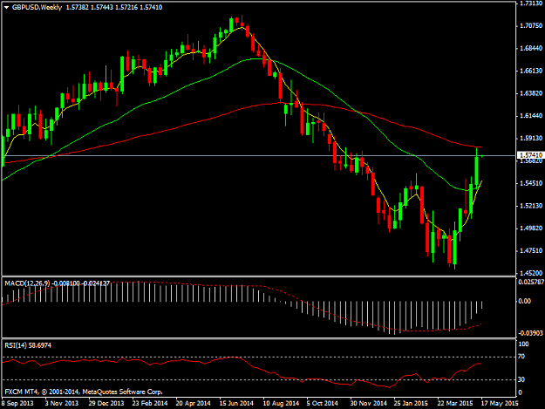545x409 pixels.
Task: Click the 3 Nov 2013 date label
Action: [x=62, y=403]
